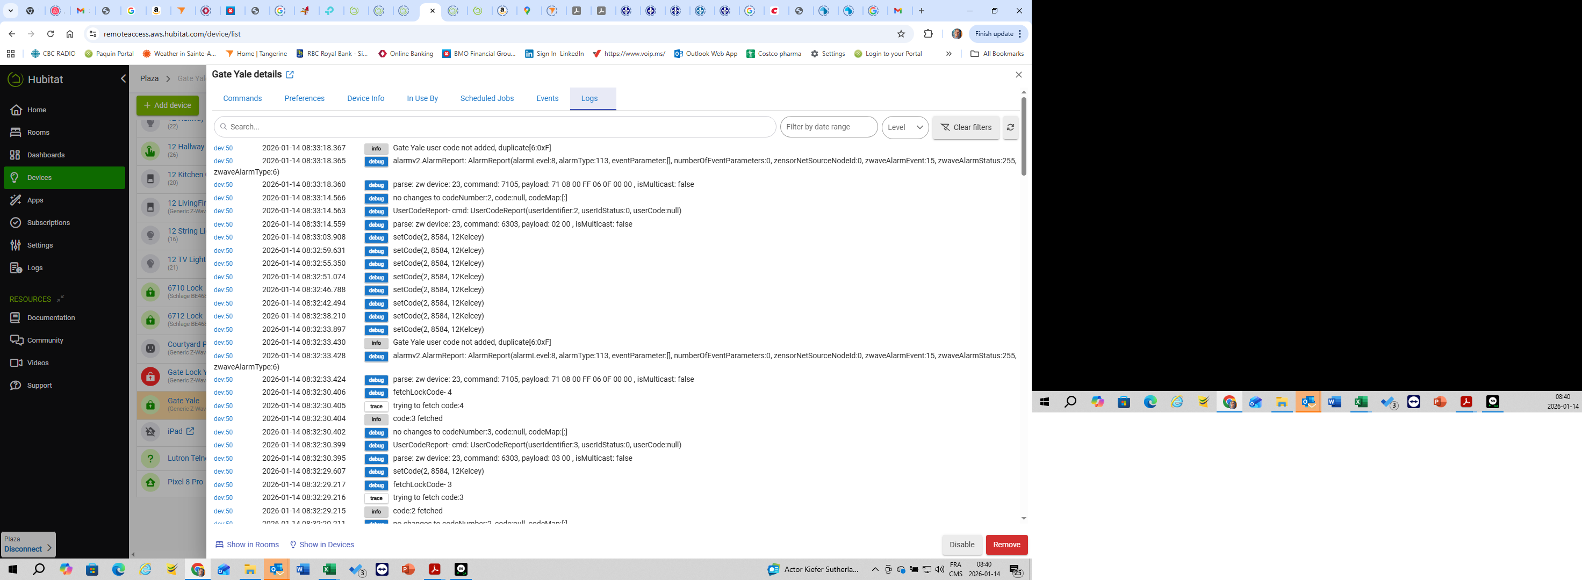Refresh the logs list icon
Image resolution: width=1582 pixels, height=580 pixels.
pos(1010,127)
